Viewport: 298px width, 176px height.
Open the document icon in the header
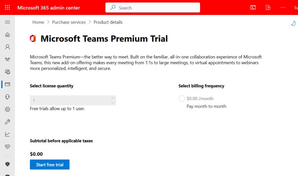tap(268, 7)
